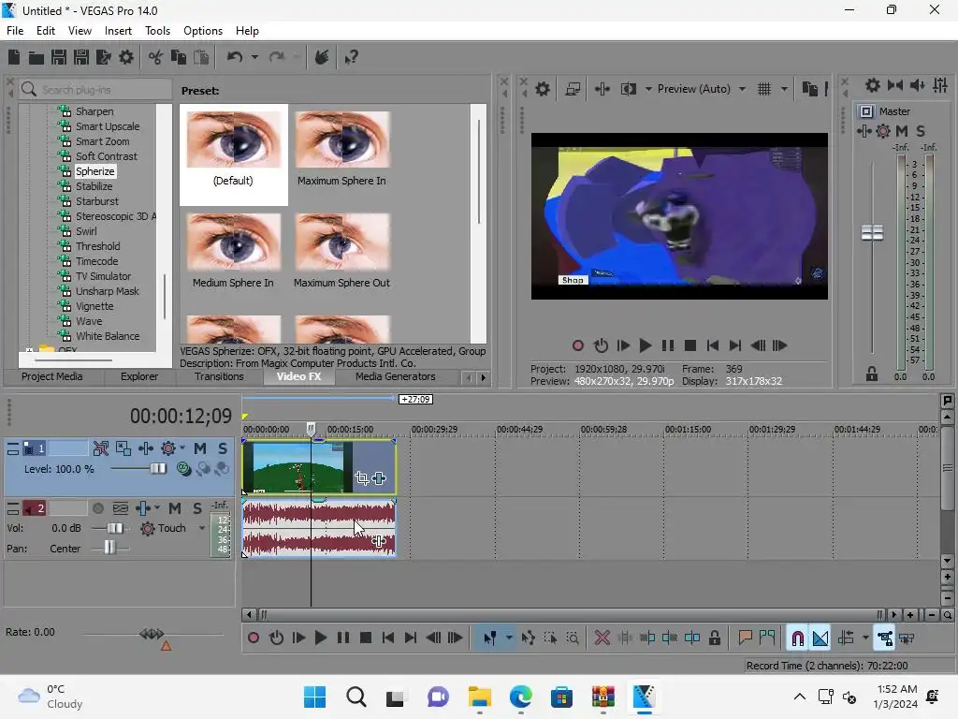
Task: Select Vignette in plug-in list
Action: pyautogui.click(x=94, y=306)
